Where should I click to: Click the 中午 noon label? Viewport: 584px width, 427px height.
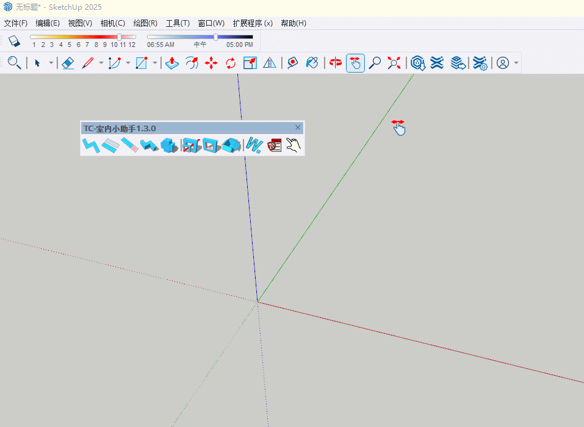[200, 45]
